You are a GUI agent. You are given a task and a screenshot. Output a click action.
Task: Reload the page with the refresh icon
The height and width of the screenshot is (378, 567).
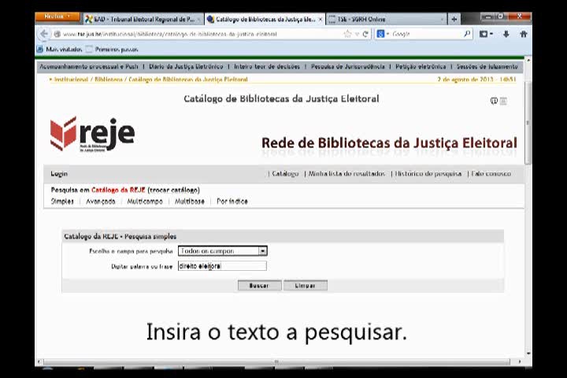[365, 34]
